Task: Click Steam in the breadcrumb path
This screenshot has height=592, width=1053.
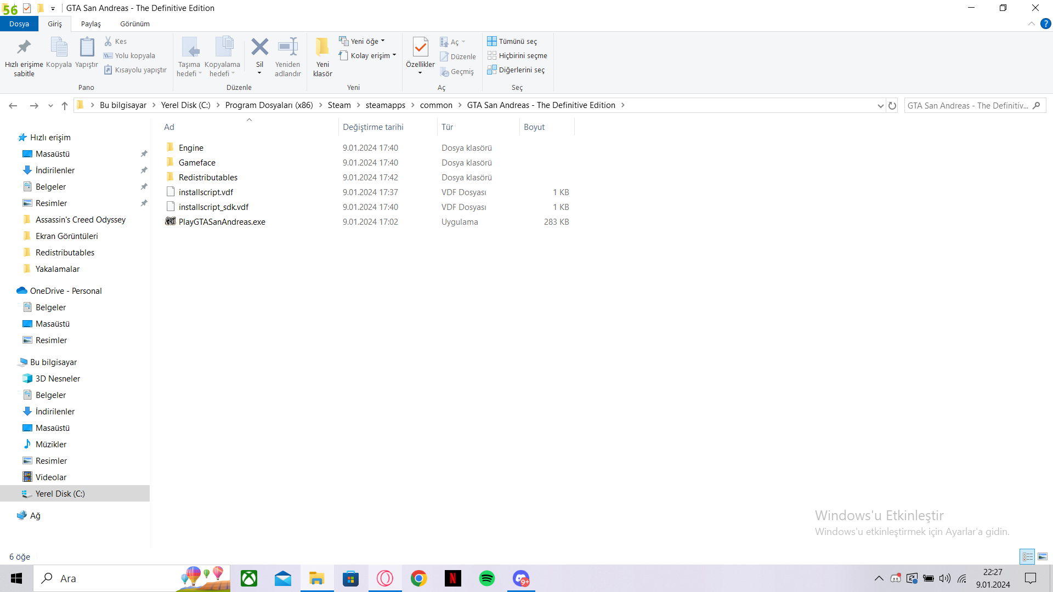Action: (339, 105)
